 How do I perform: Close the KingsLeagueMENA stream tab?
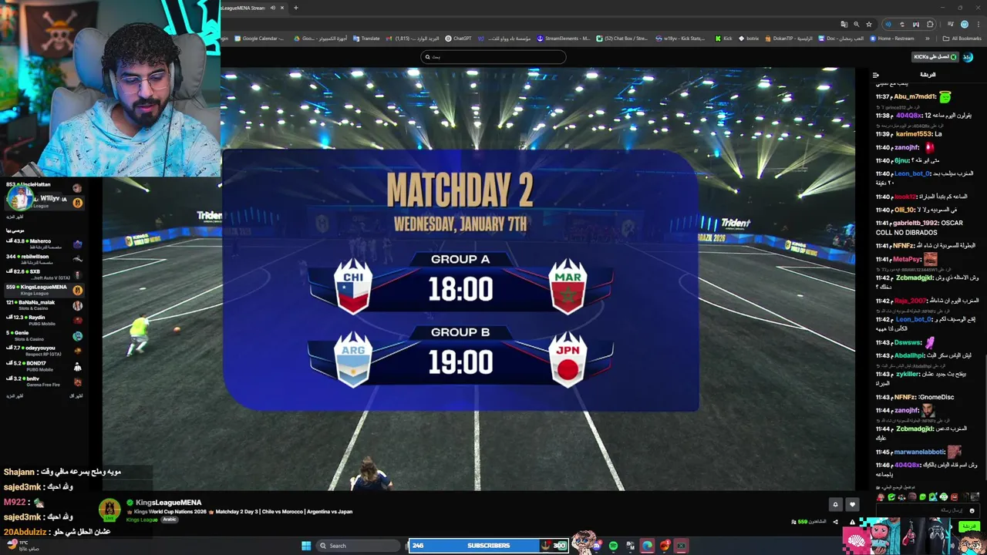282,8
